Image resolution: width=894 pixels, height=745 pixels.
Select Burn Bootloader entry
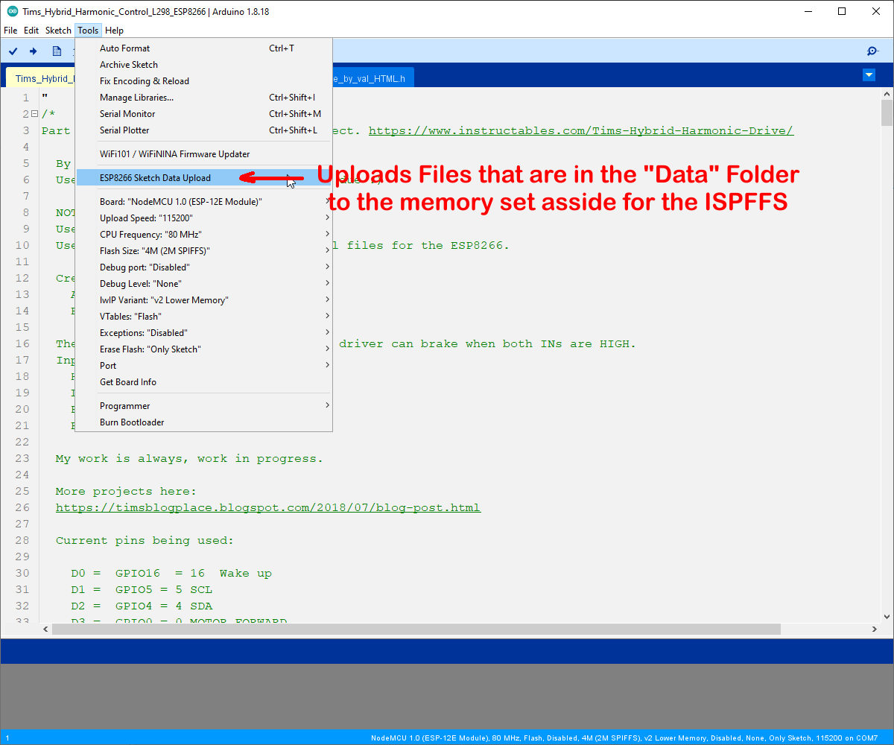tap(204, 422)
